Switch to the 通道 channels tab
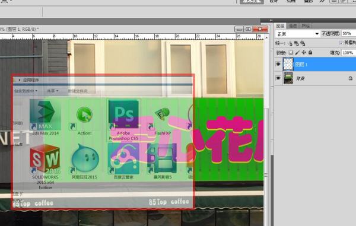The width and height of the screenshot is (356, 226). tap(293, 26)
